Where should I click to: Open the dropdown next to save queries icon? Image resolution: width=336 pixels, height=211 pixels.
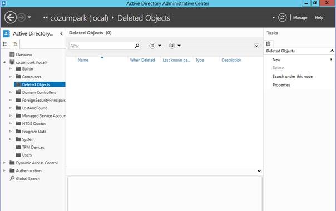[x=179, y=46]
